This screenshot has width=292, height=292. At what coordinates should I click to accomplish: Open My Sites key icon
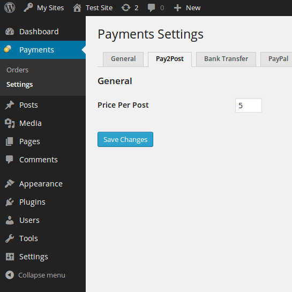click(28, 8)
